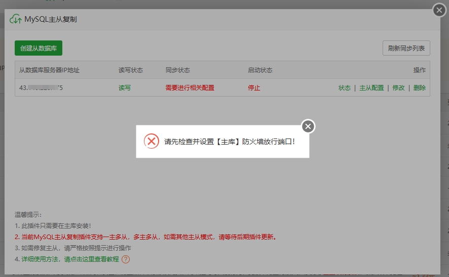The width and height of the screenshot is (449, 277).
Task: Click 刷新同步列表 button
Action: tap(406, 48)
